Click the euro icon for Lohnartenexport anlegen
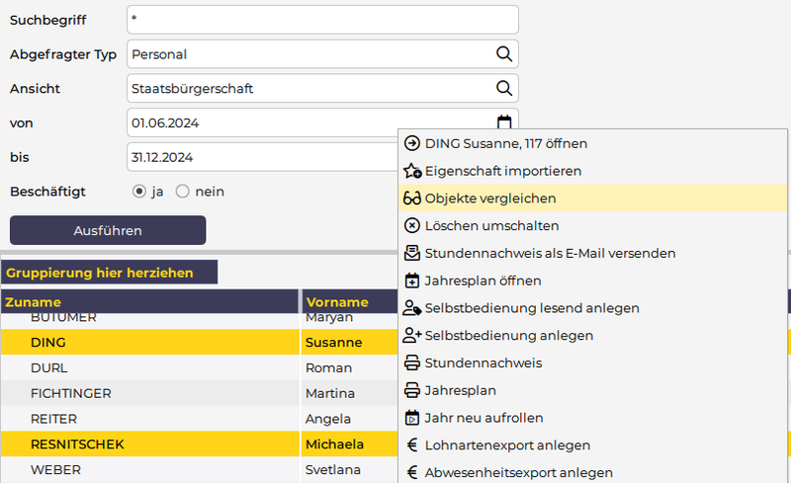 412,445
